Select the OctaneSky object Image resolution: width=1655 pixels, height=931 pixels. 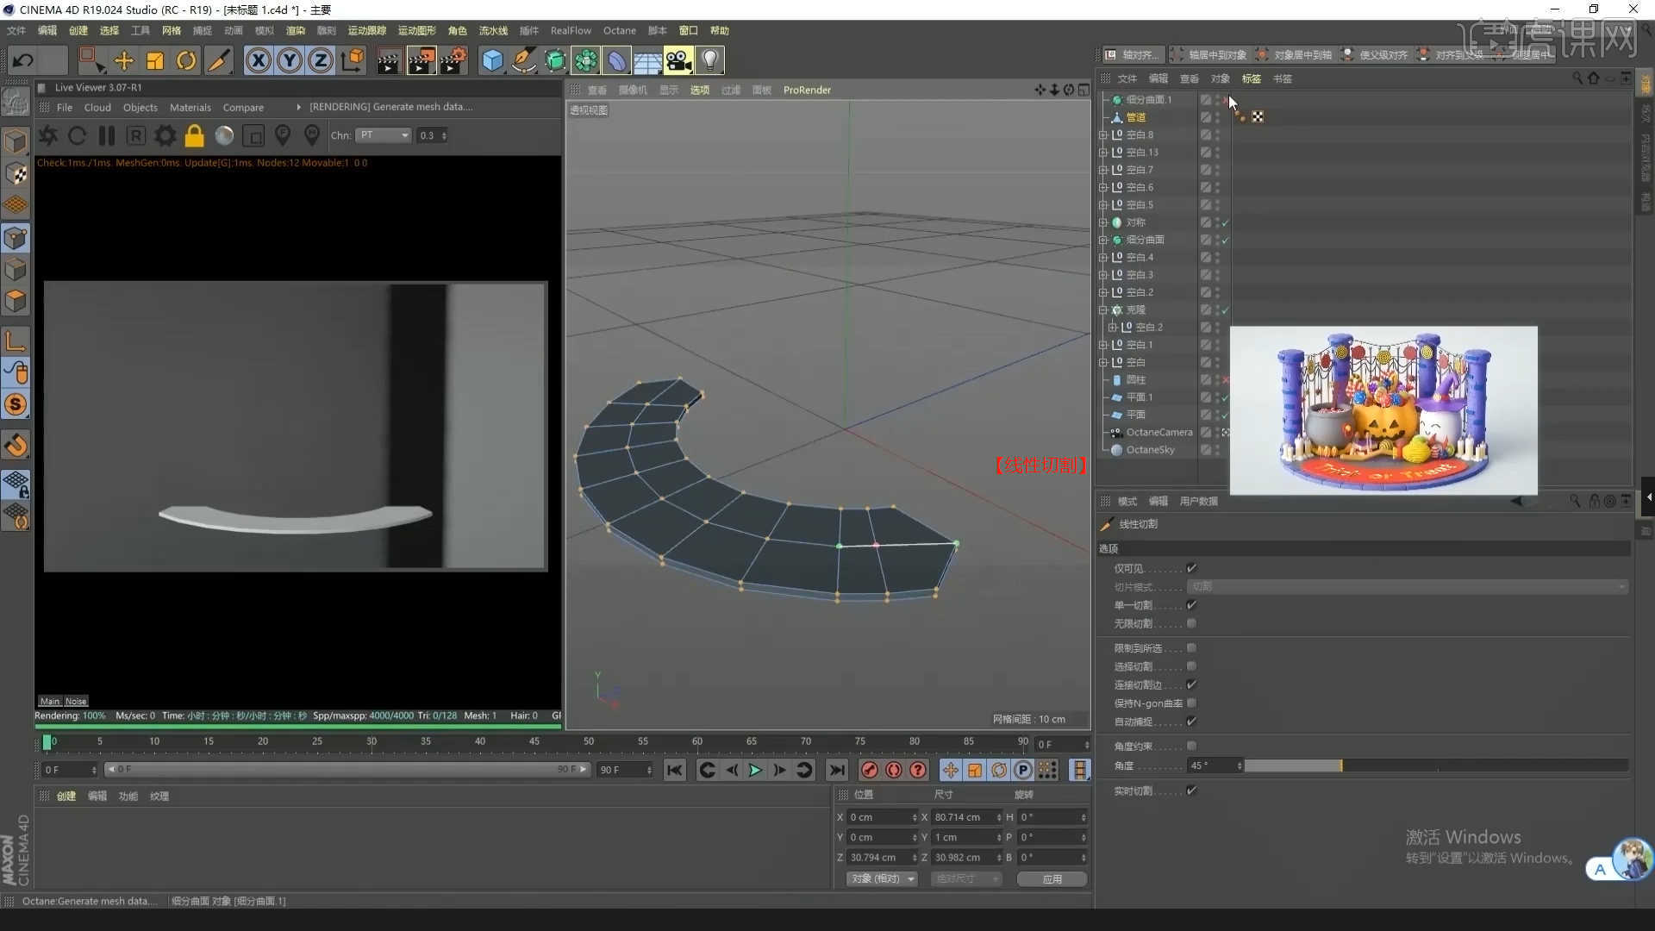1150,450
